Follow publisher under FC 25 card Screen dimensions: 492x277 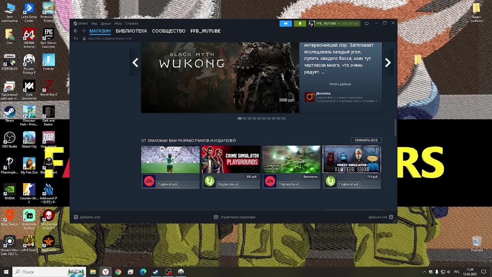pyautogui.click(x=167, y=184)
